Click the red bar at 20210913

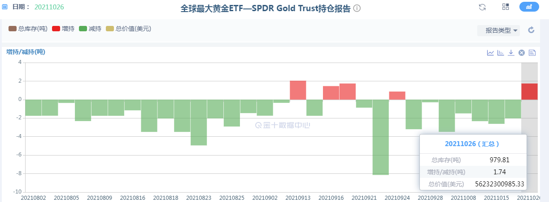pos(298,90)
